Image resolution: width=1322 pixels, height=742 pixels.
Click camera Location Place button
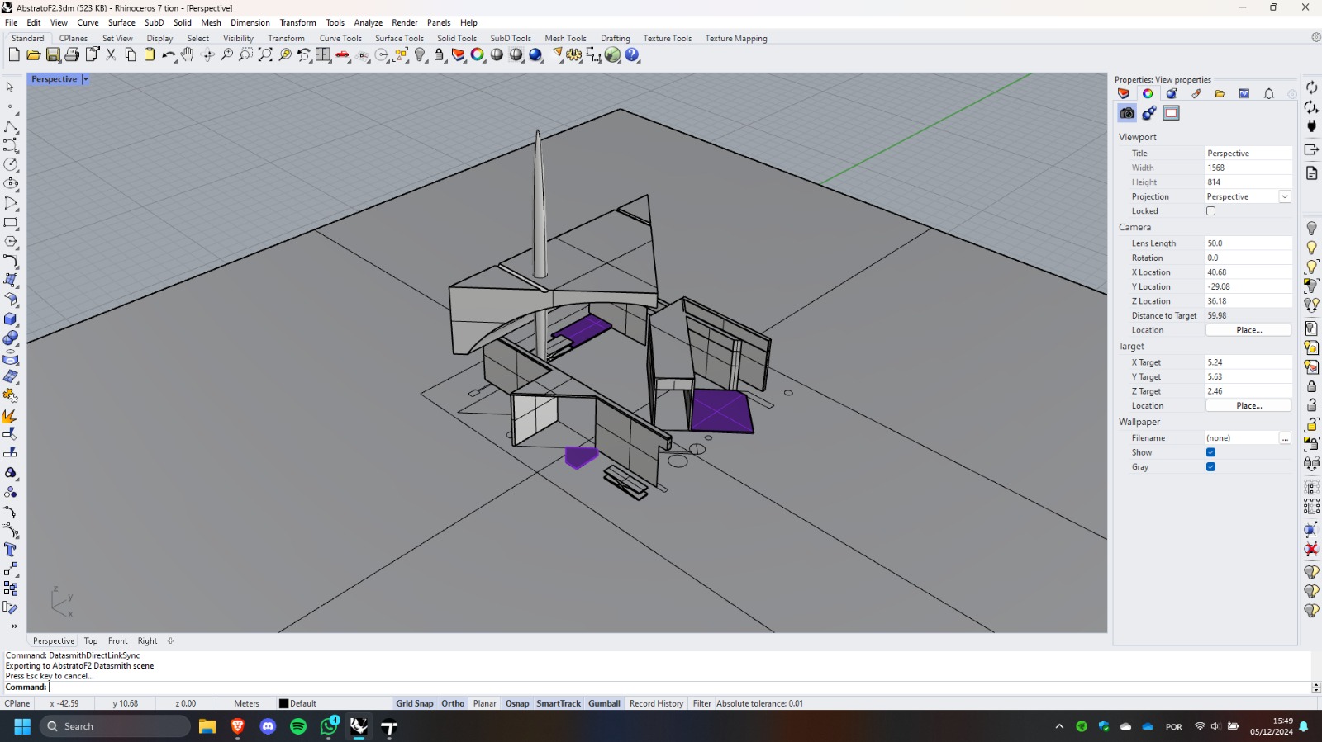1248,330
